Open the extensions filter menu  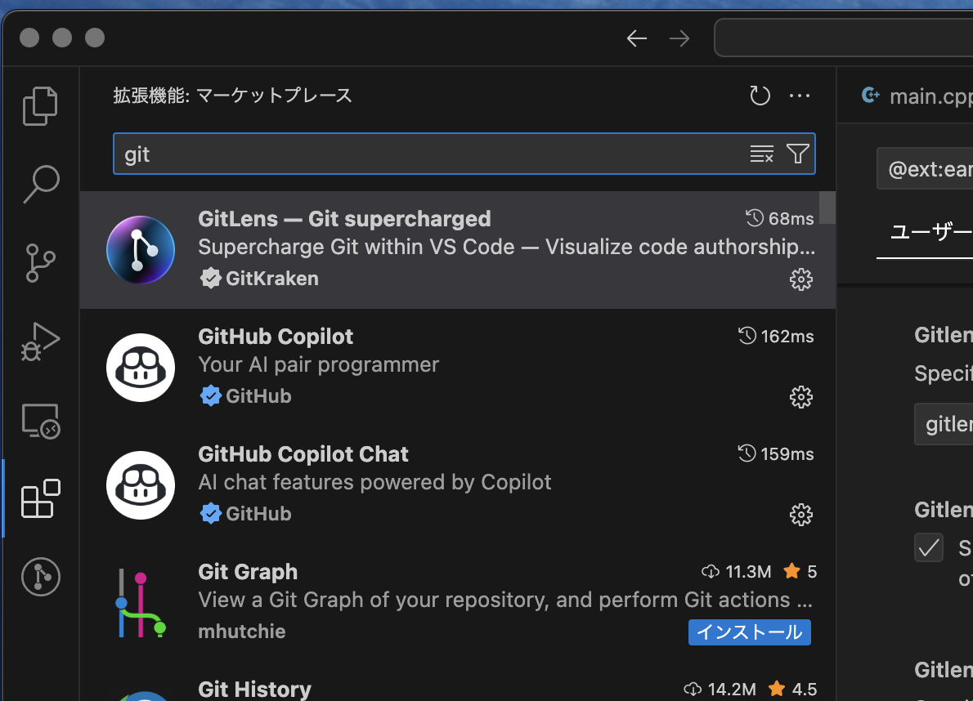point(797,154)
